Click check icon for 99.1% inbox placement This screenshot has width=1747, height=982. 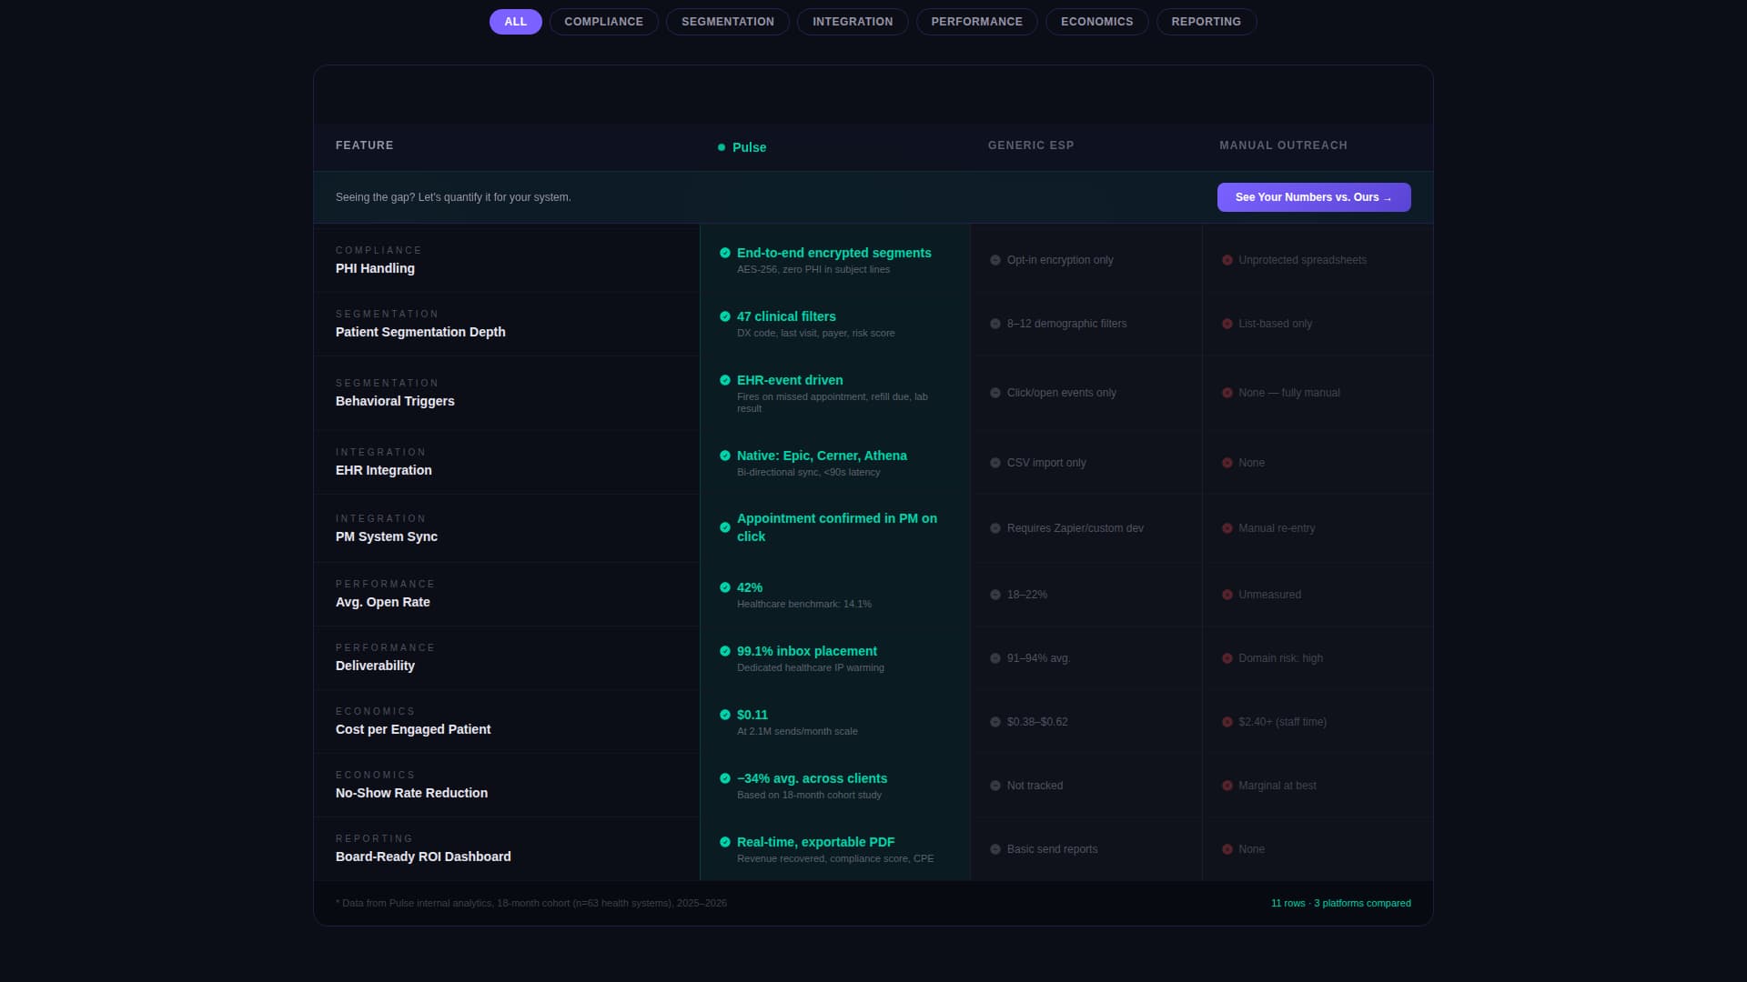725,651
